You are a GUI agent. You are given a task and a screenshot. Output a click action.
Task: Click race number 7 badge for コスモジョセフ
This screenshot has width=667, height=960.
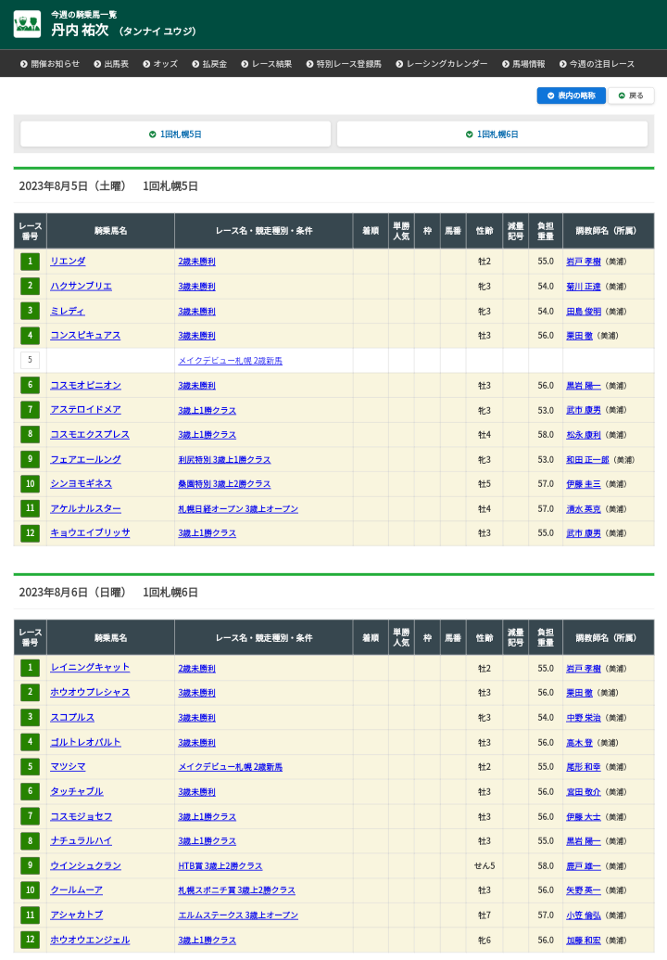tap(30, 816)
